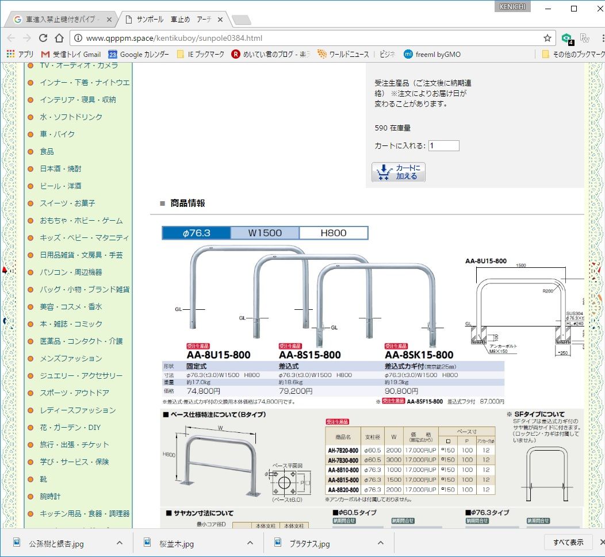Click the カートに加える button
605x557 pixels.
399,172
